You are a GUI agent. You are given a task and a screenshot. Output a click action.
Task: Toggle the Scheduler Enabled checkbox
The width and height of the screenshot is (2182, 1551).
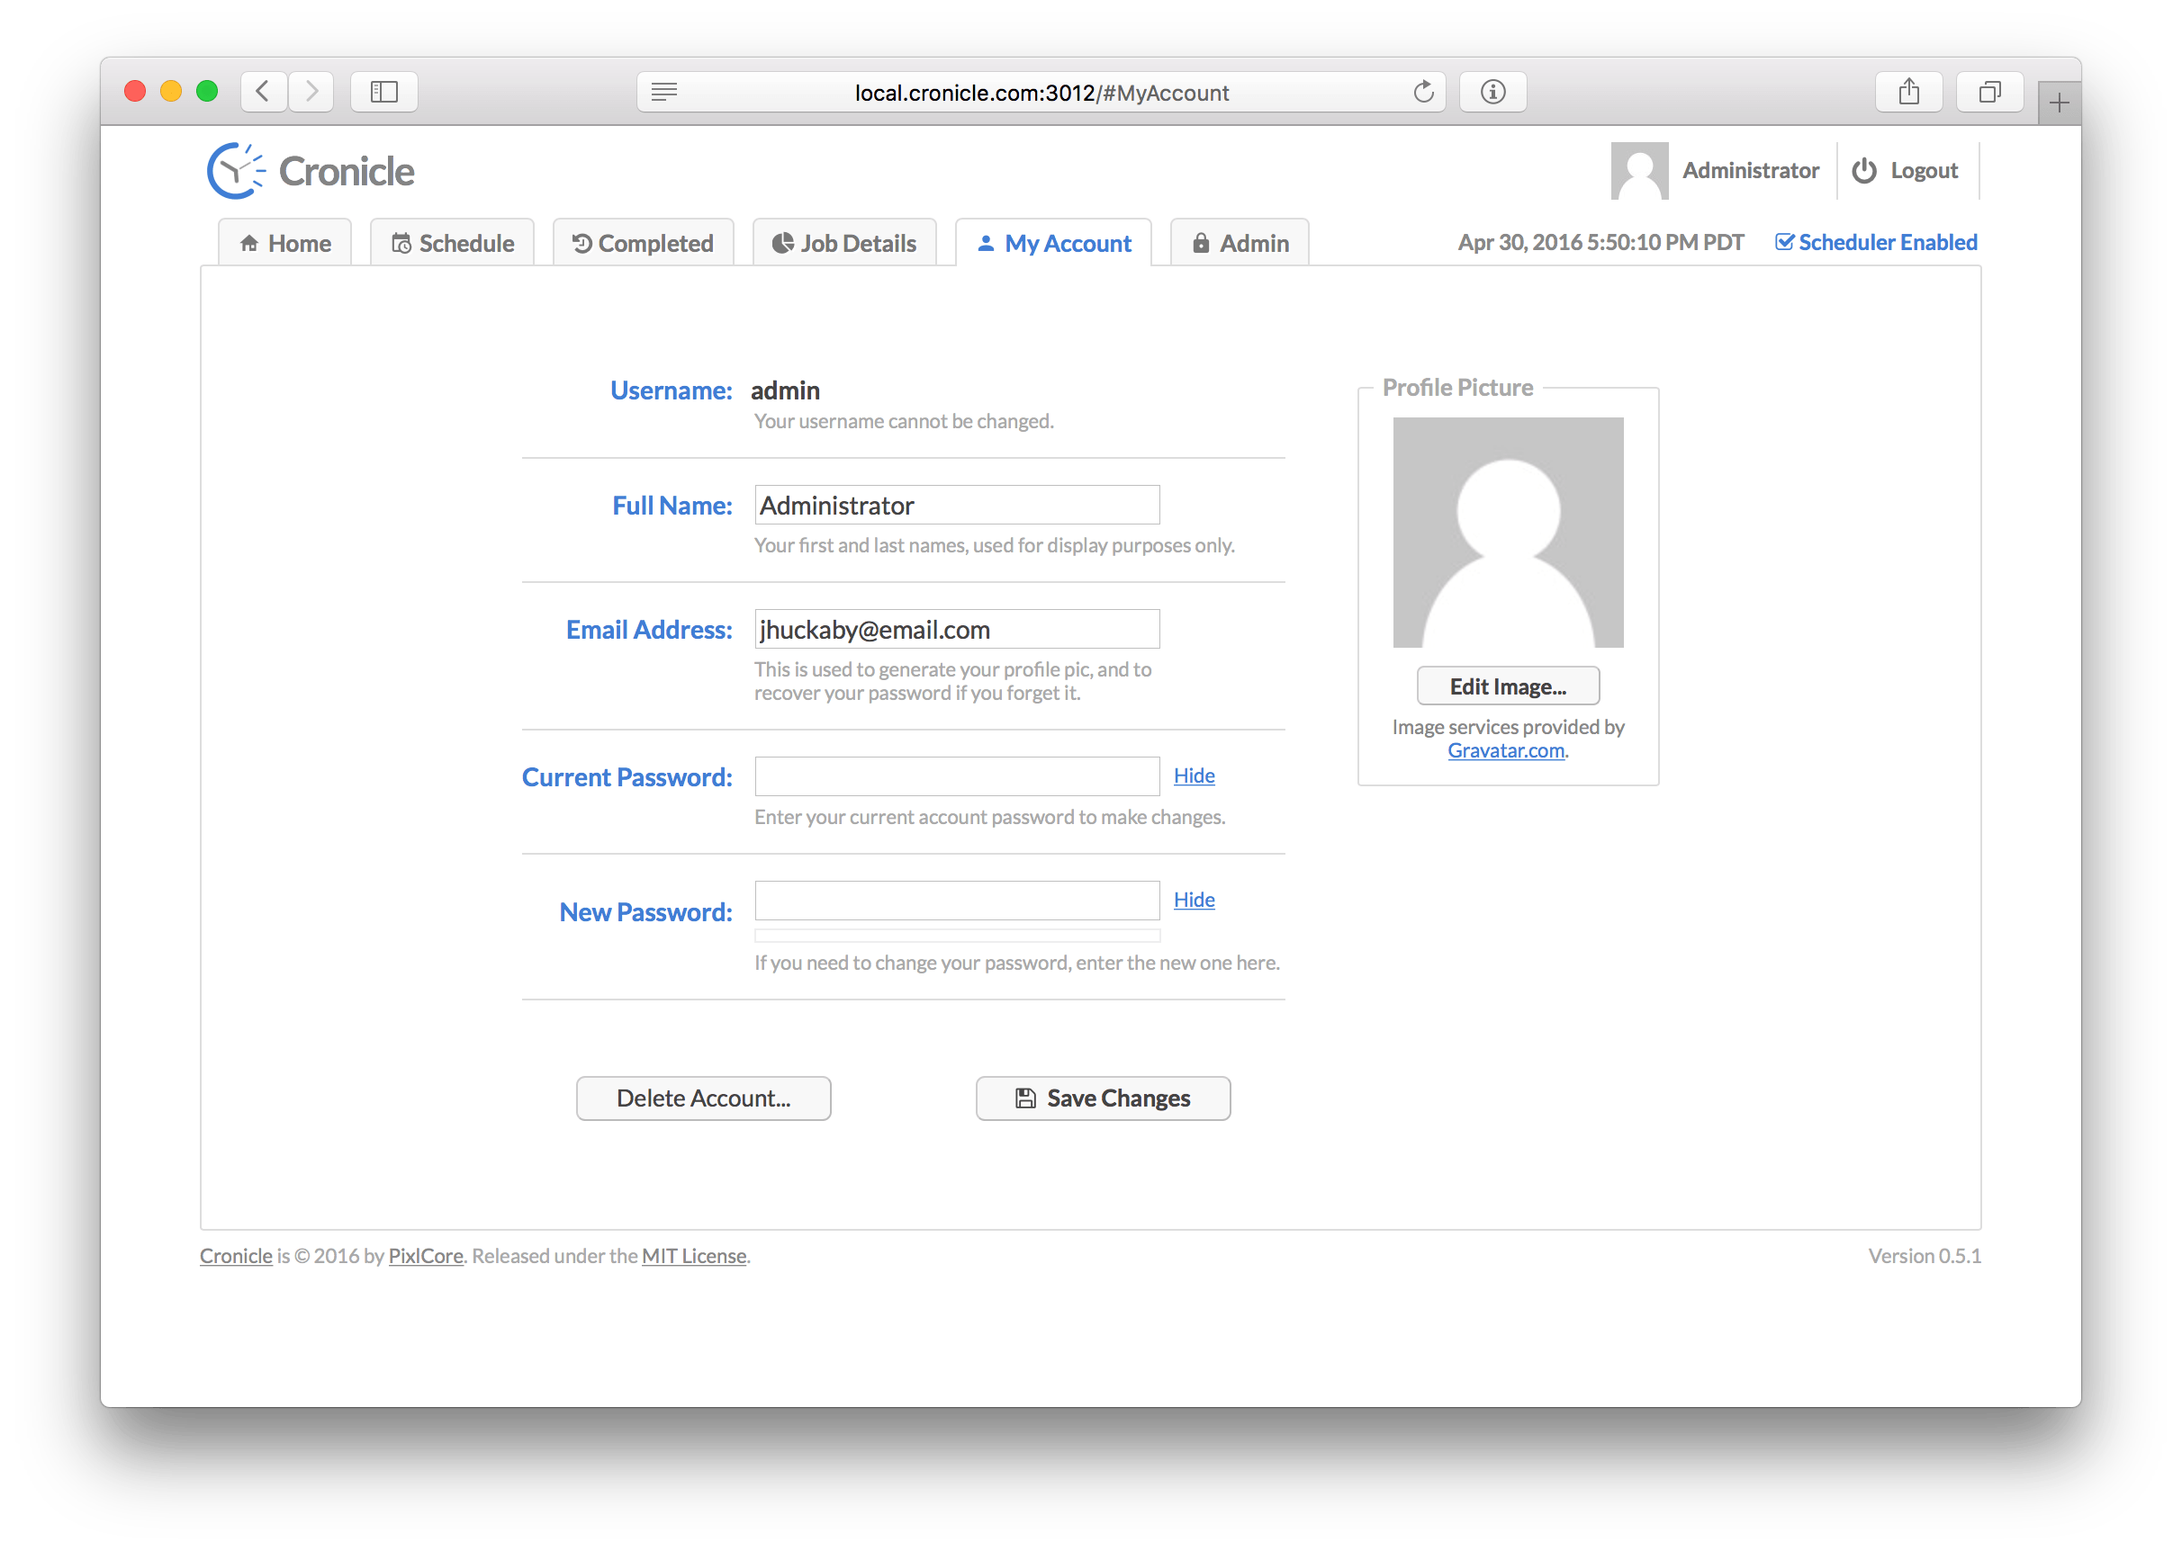[x=1783, y=243]
